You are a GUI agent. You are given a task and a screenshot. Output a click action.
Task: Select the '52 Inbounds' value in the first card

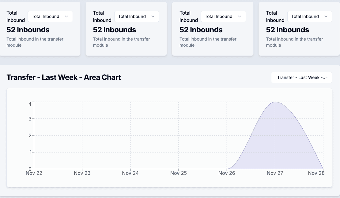(x=28, y=30)
